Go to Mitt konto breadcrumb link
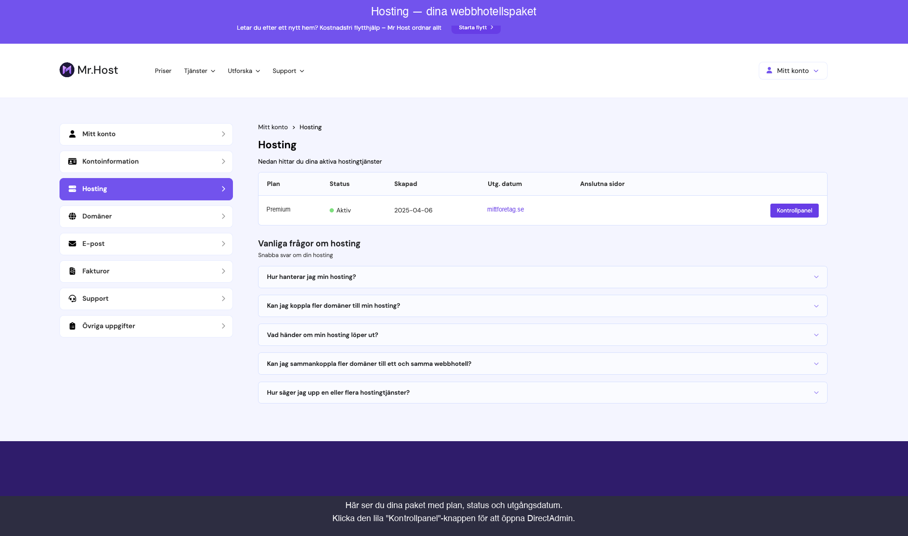The width and height of the screenshot is (908, 536). click(x=273, y=127)
